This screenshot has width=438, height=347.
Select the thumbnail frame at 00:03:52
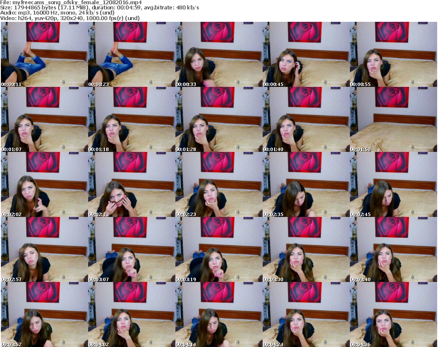tap(44, 314)
